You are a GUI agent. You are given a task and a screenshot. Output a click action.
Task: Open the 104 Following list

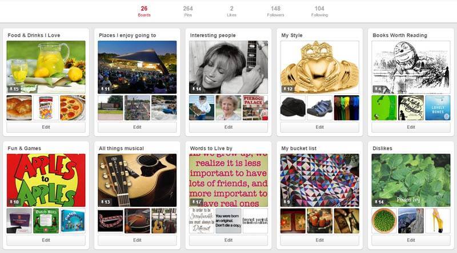pos(319,11)
